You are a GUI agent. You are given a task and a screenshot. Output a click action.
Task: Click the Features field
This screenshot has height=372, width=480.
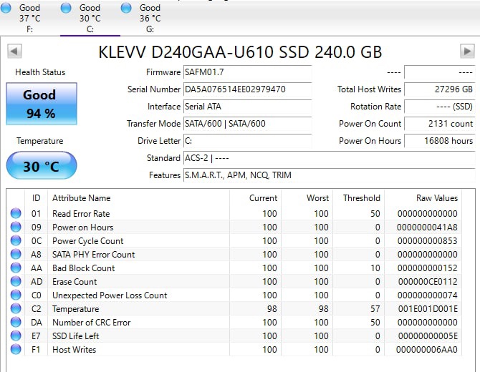pyautogui.click(x=329, y=175)
